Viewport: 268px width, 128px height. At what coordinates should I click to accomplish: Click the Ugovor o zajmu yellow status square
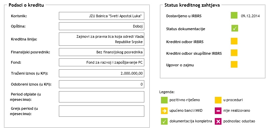pos(234,64)
